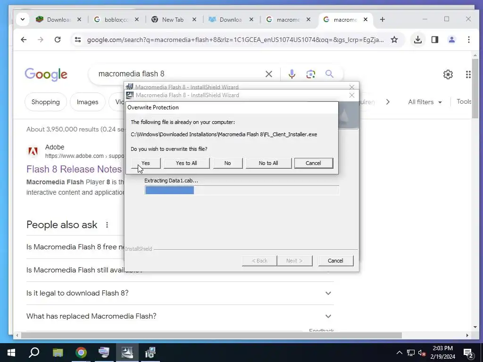Open Windows taskbar search
The width and height of the screenshot is (483, 362).
click(34, 353)
